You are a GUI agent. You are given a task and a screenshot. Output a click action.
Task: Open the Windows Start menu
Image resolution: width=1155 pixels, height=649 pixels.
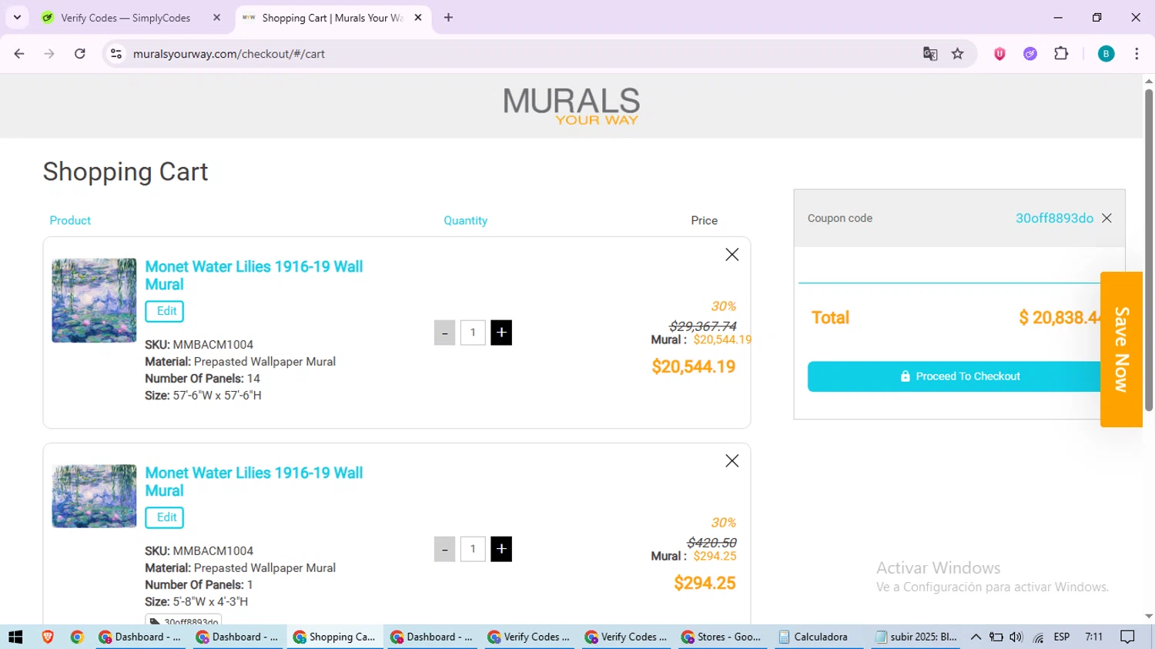coord(15,637)
